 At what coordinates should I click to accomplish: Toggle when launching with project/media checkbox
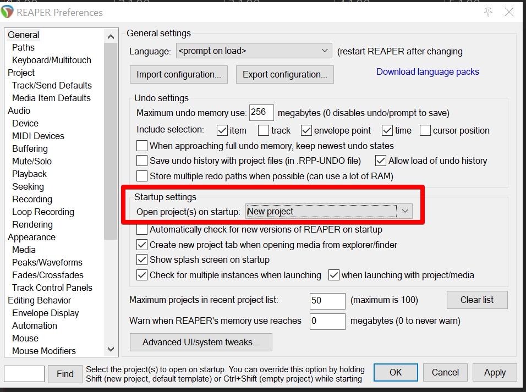[334, 275]
